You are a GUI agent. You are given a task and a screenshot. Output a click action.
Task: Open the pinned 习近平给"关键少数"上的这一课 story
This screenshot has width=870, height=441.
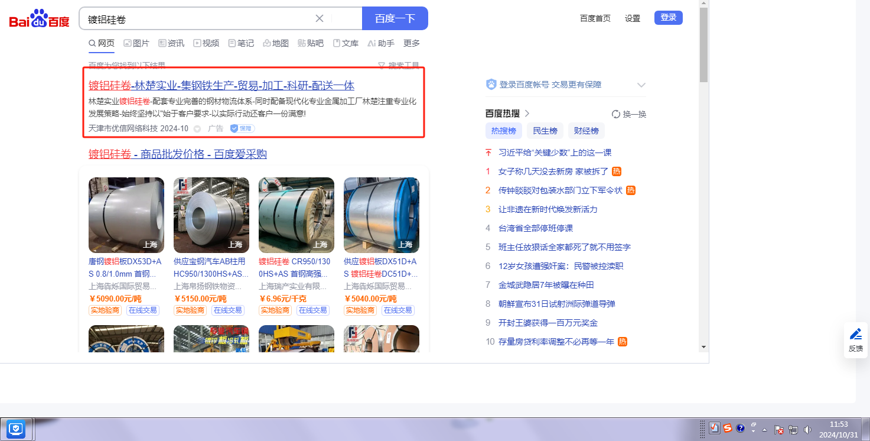tap(555, 153)
